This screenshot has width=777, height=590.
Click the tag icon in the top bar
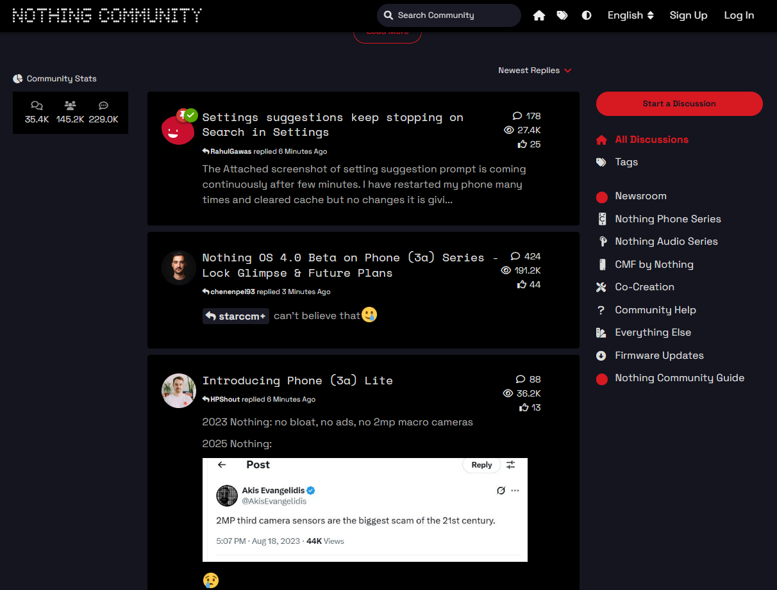point(562,15)
